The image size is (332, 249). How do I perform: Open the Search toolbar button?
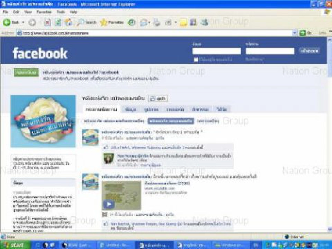tap(87, 23)
